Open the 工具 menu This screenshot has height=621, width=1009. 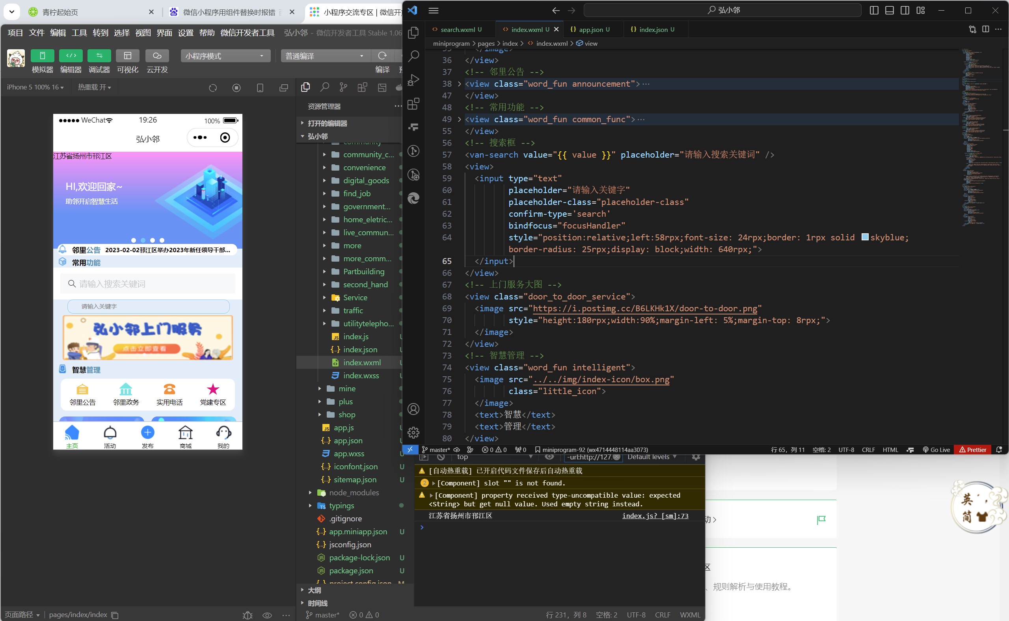79,33
